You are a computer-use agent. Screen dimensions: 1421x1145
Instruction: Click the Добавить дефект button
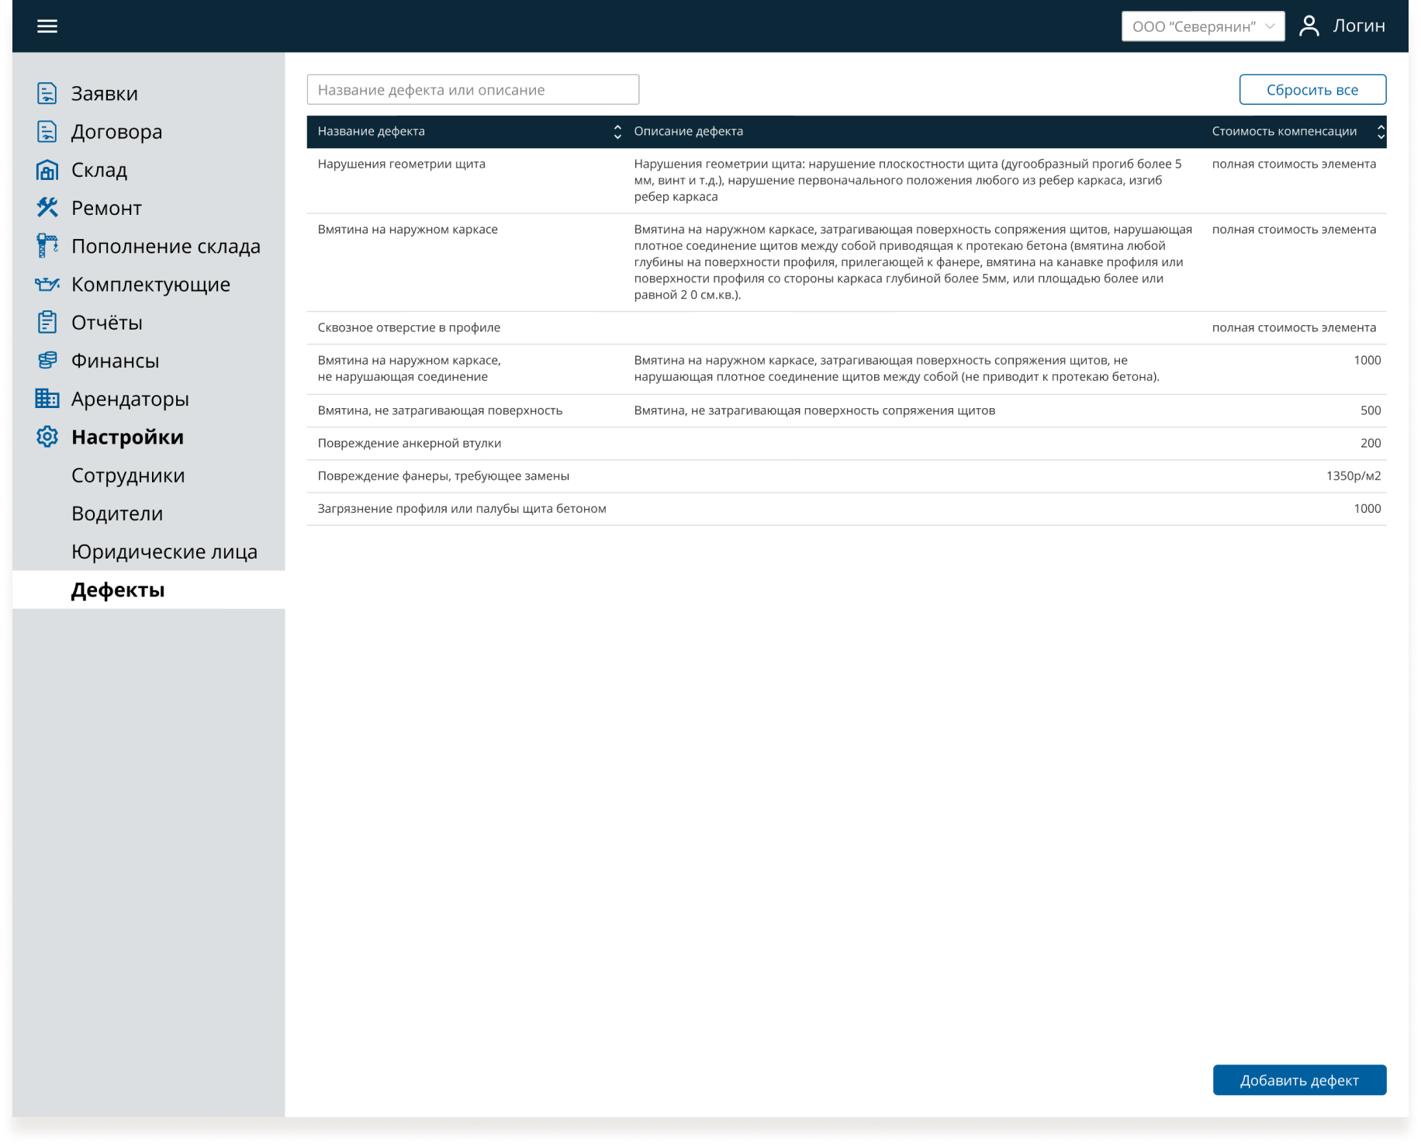pyautogui.click(x=1299, y=1080)
